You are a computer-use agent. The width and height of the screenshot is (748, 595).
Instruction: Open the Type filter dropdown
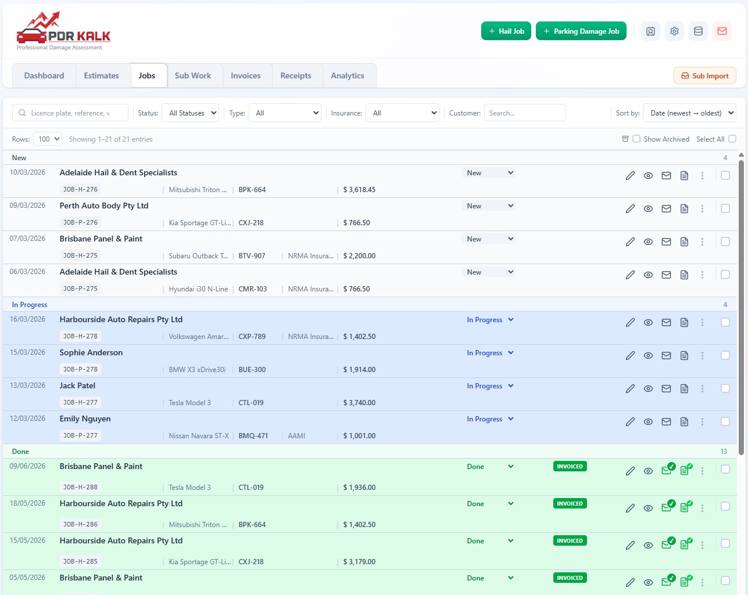pos(285,113)
